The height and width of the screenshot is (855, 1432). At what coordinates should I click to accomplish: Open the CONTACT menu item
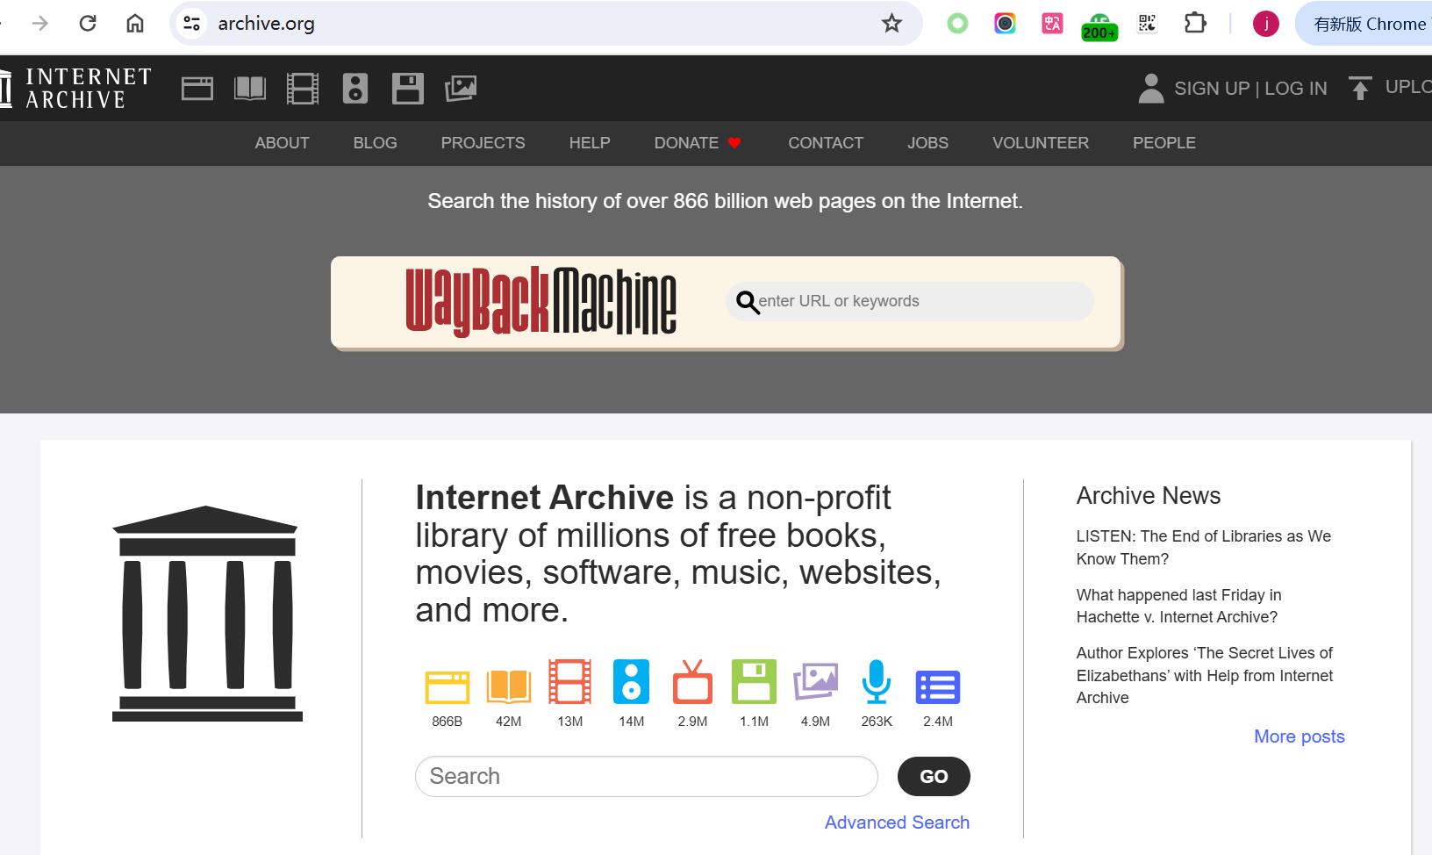[826, 143]
